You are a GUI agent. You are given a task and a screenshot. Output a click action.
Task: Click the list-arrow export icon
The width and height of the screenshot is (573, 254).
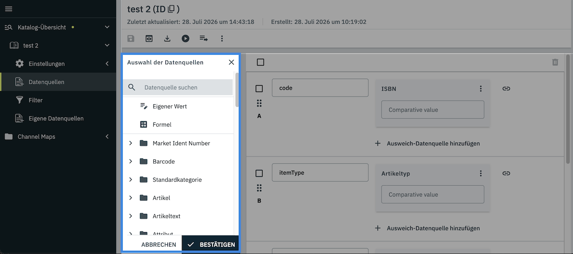point(204,39)
